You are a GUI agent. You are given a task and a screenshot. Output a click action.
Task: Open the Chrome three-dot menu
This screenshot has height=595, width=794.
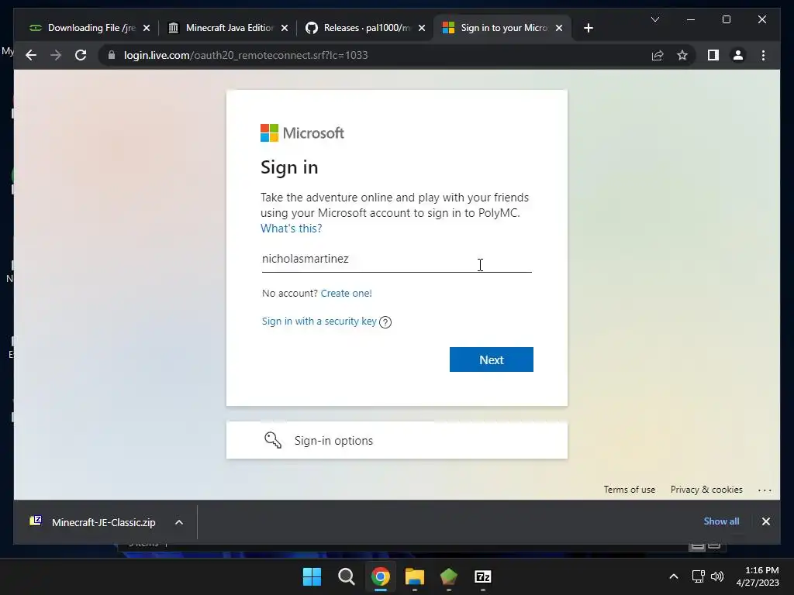pyautogui.click(x=763, y=55)
